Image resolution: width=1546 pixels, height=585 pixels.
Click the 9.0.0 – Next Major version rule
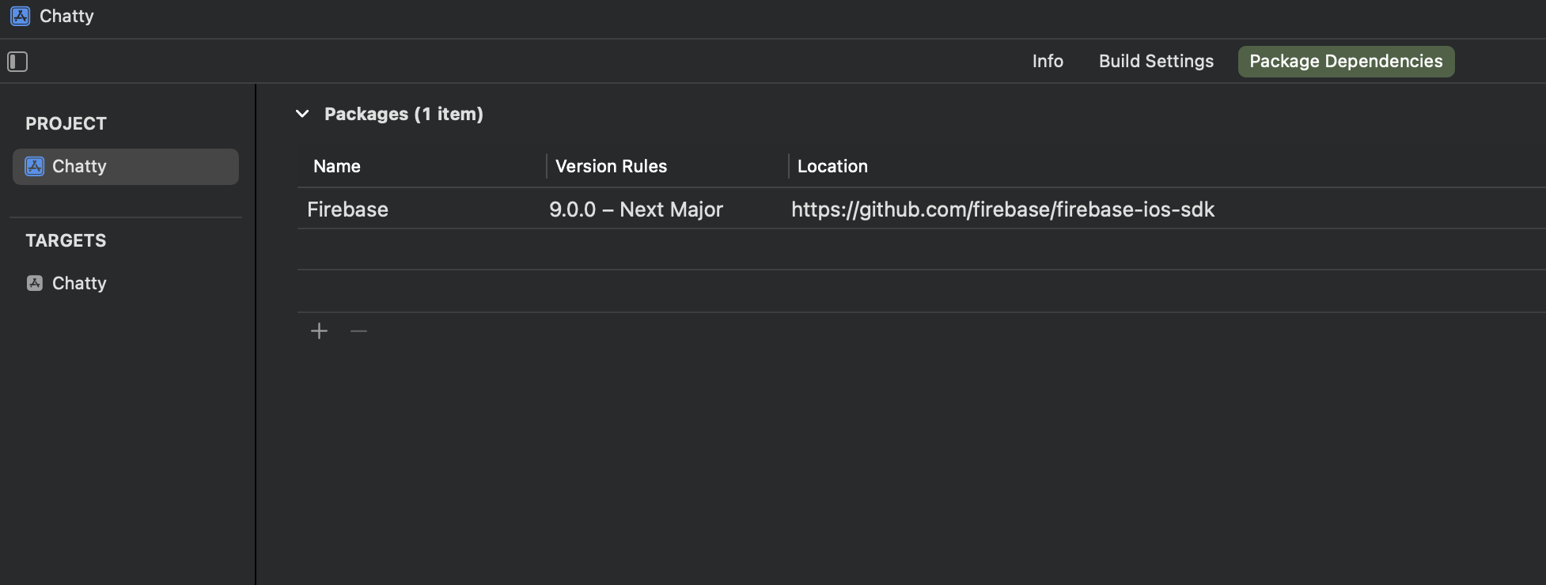(x=636, y=209)
